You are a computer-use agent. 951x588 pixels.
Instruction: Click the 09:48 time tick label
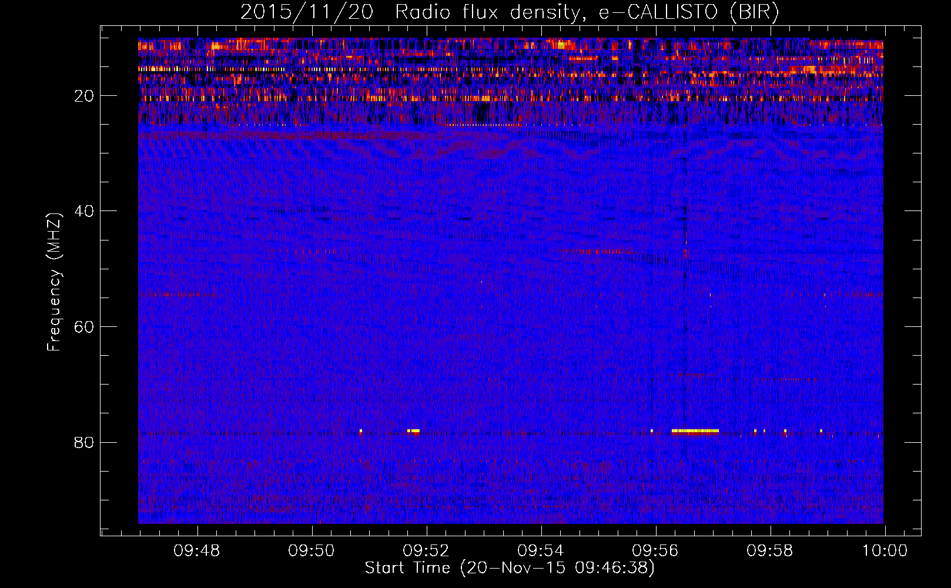click(196, 551)
